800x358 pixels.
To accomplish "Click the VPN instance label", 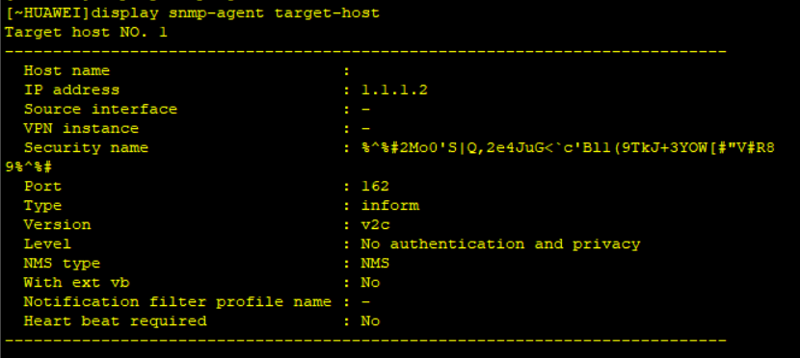I will (81, 129).
